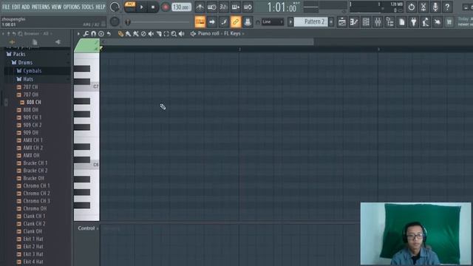Select the 808 CH sample in browser

33,102
